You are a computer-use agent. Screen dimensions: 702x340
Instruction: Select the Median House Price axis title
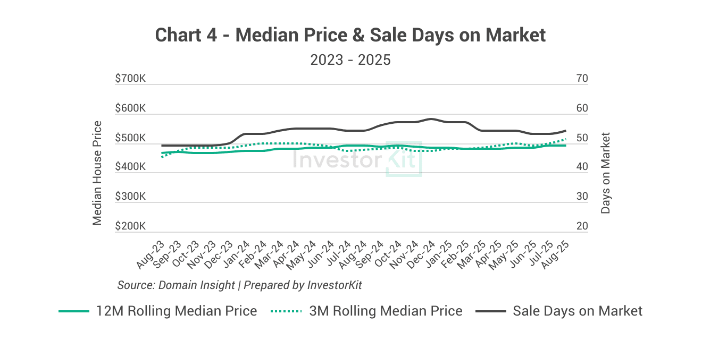coord(97,173)
